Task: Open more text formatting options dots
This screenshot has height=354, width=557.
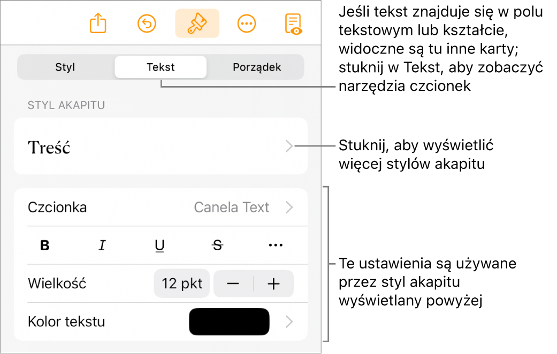Action: click(276, 245)
